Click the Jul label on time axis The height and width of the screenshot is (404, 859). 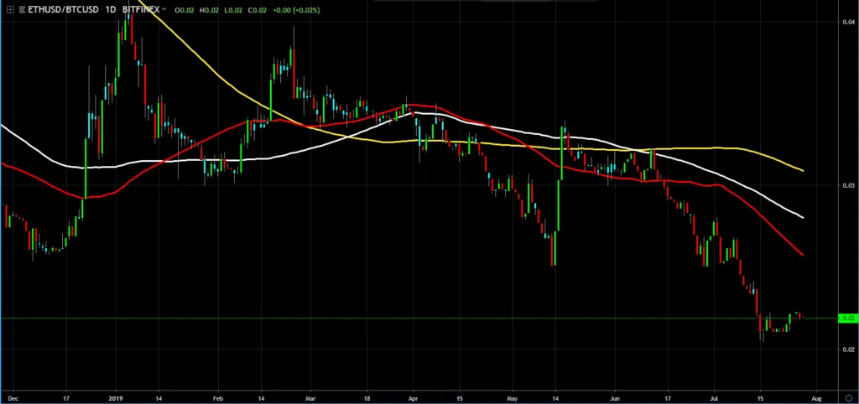click(714, 398)
